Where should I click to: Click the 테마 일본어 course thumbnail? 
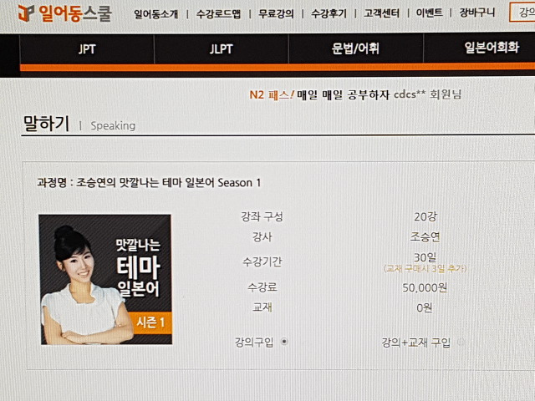pos(105,280)
